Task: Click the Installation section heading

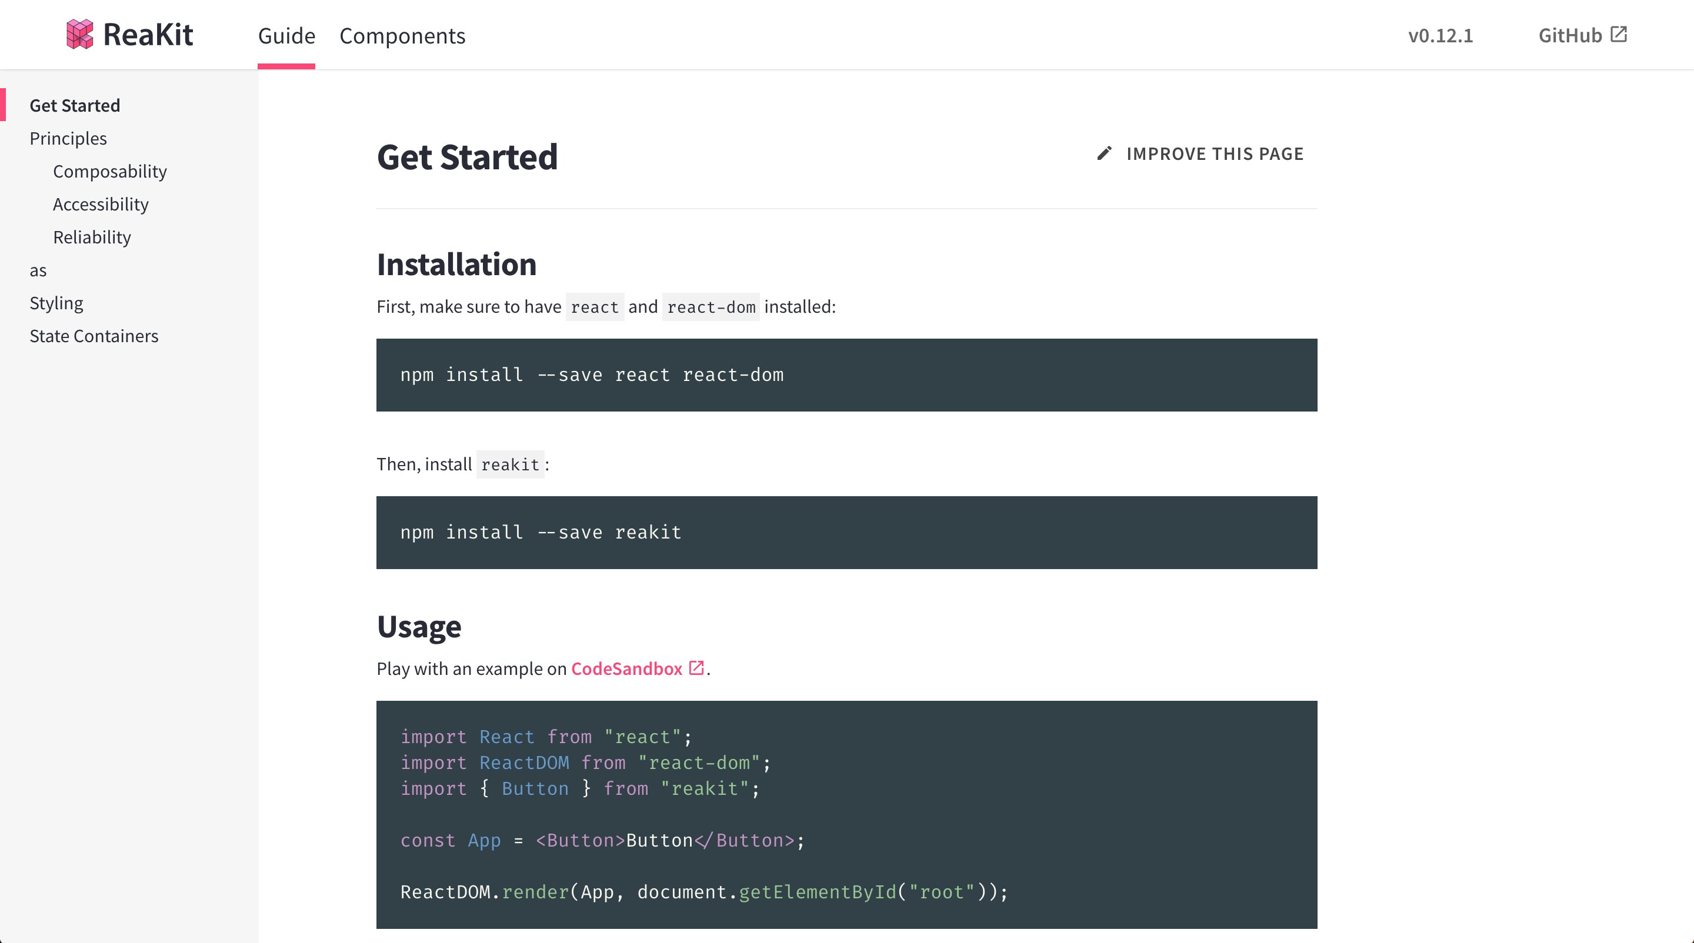Action: click(x=456, y=264)
